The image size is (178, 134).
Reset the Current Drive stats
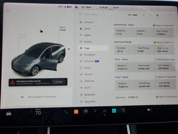[x=131, y=25]
